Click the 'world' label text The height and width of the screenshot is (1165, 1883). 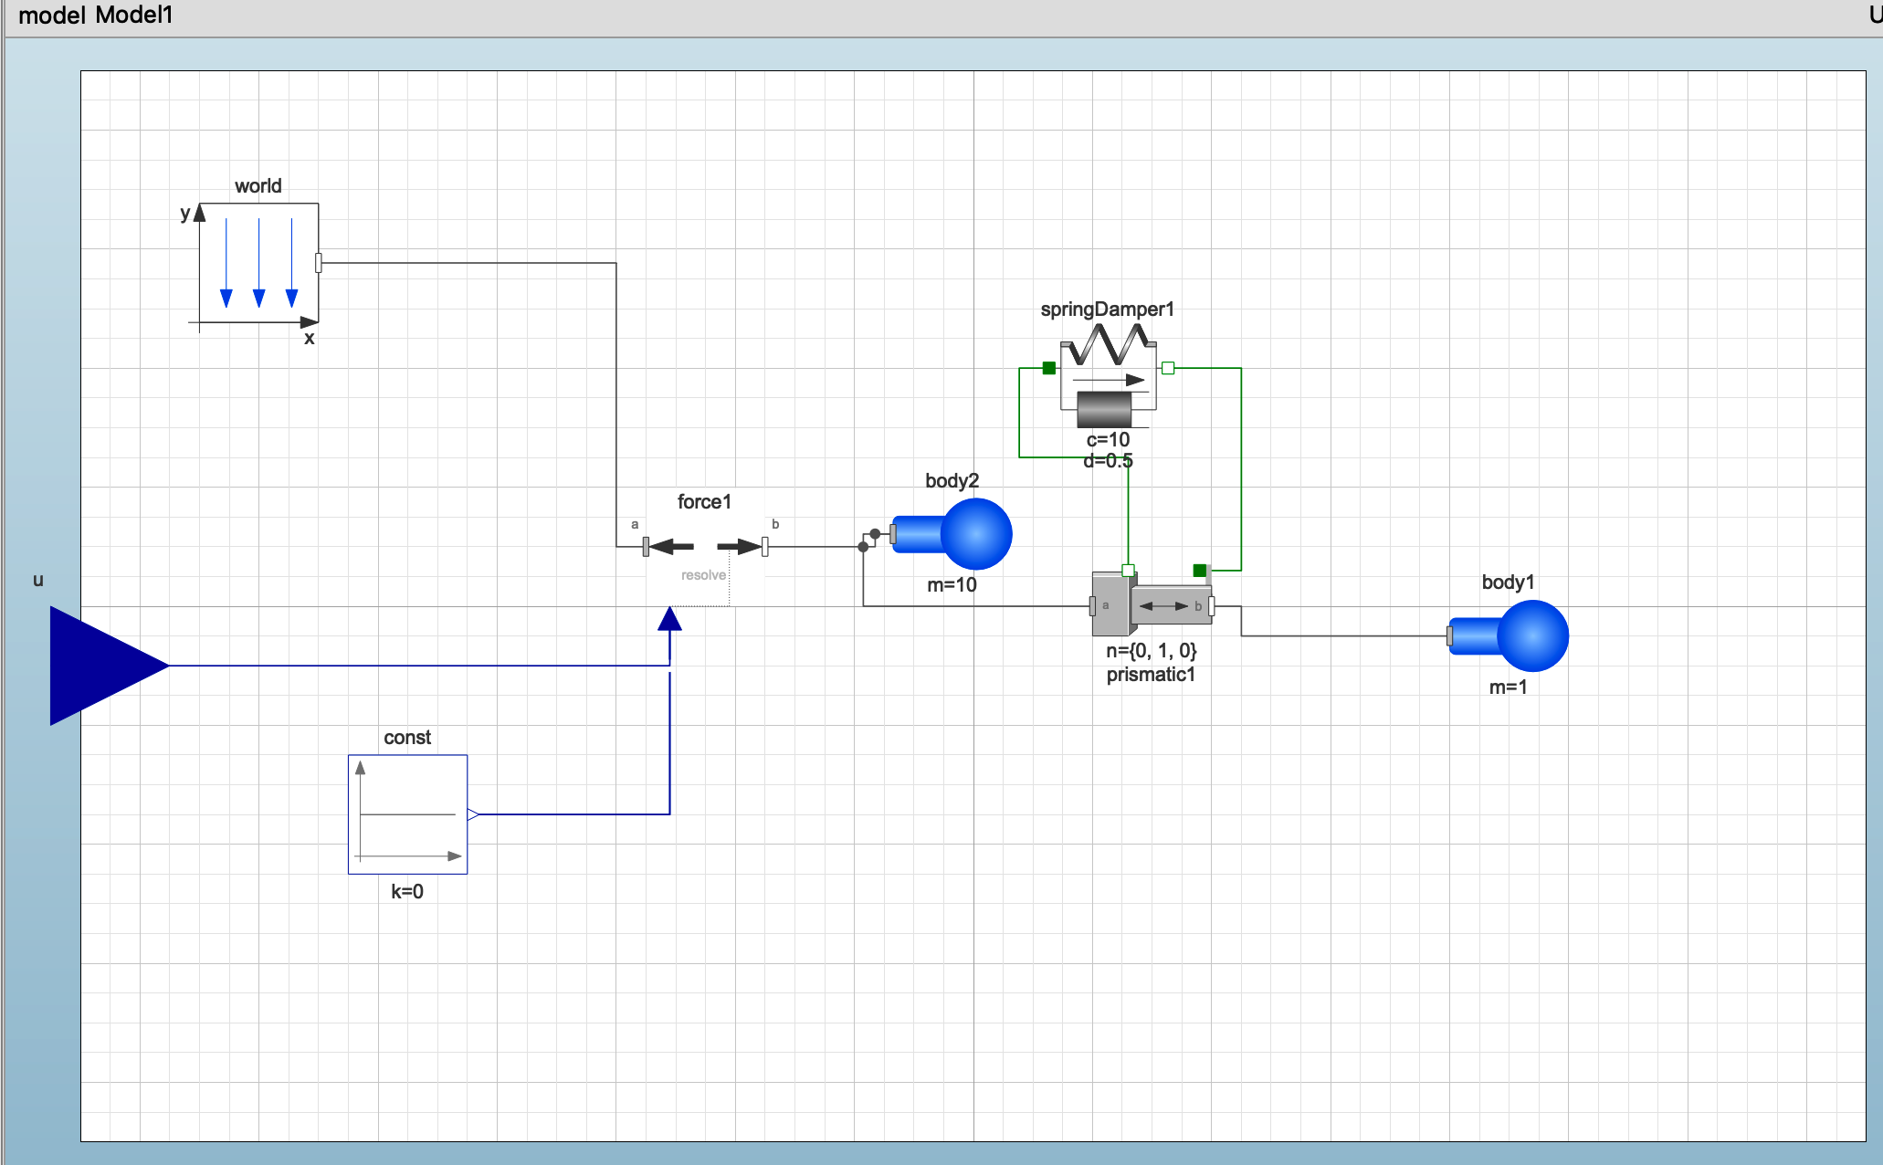tap(258, 186)
